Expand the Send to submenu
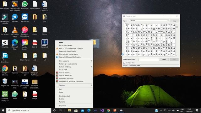 point(74,85)
